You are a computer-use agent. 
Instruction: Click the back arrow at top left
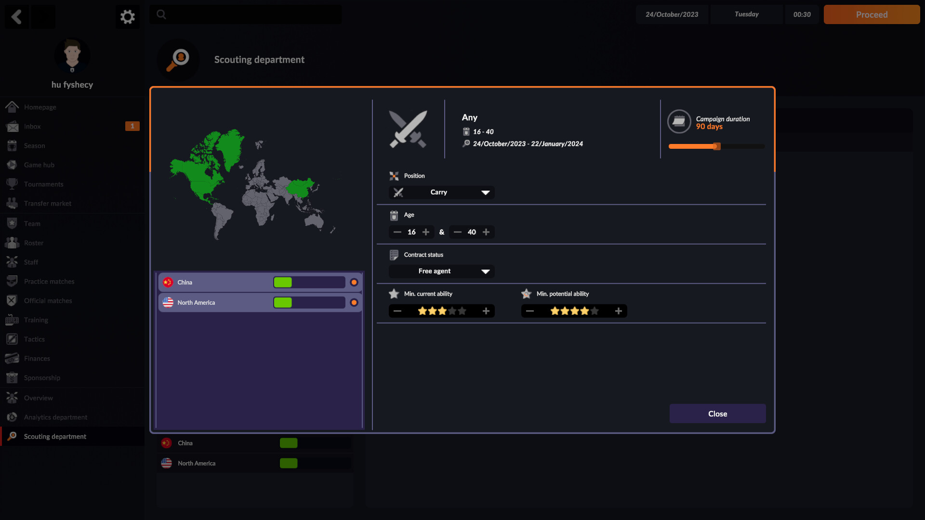click(17, 16)
